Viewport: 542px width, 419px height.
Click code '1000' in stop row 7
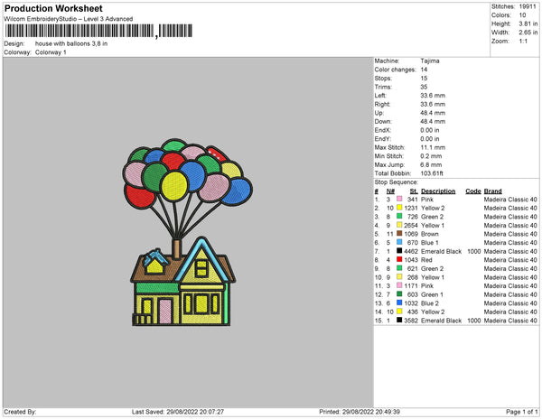click(474, 251)
